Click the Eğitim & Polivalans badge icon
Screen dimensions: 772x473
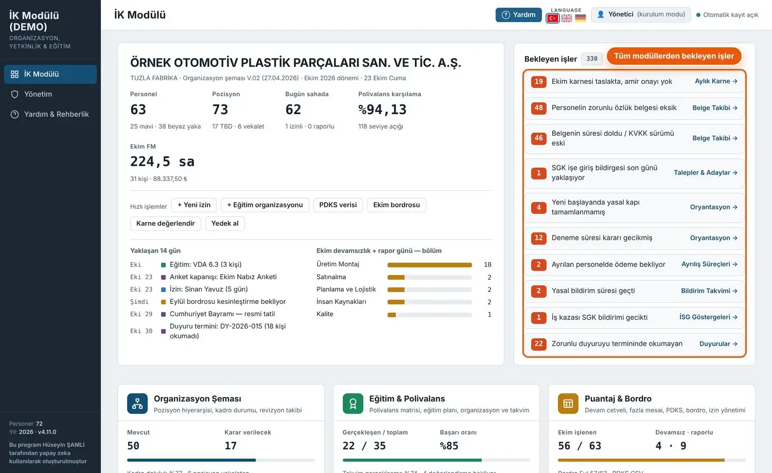(353, 404)
